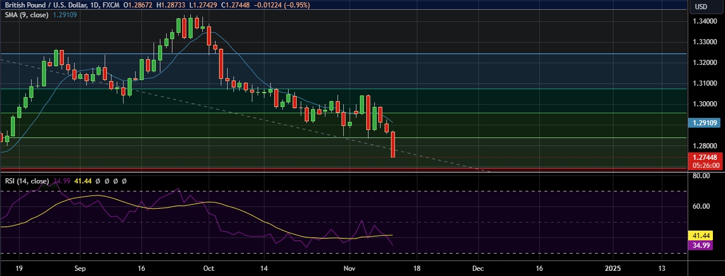Viewport: 725px width, 276px height.
Task: Click the 18 date label on time axis
Action: point(417,269)
